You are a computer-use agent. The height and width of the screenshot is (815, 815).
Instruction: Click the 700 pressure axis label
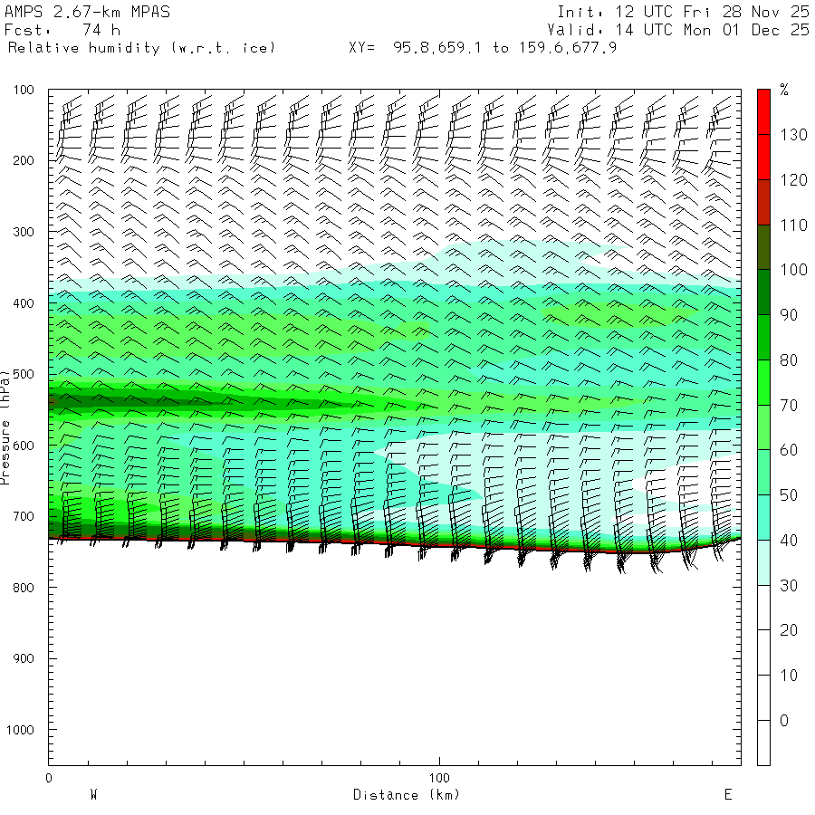[24, 517]
